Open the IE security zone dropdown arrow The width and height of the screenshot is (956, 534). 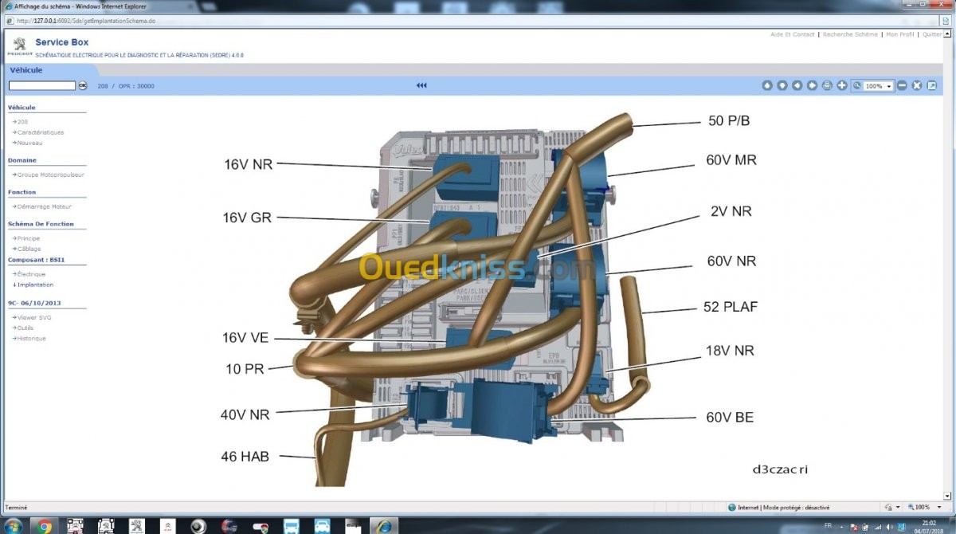[x=899, y=507]
